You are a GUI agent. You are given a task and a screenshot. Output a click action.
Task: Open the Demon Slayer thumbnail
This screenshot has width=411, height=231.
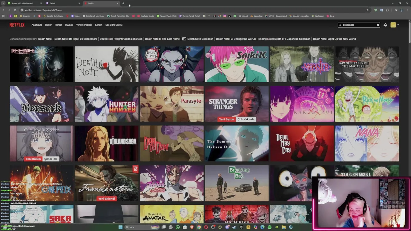point(171,64)
